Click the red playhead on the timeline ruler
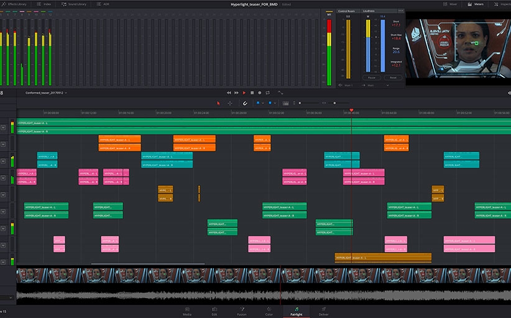 [x=351, y=111]
